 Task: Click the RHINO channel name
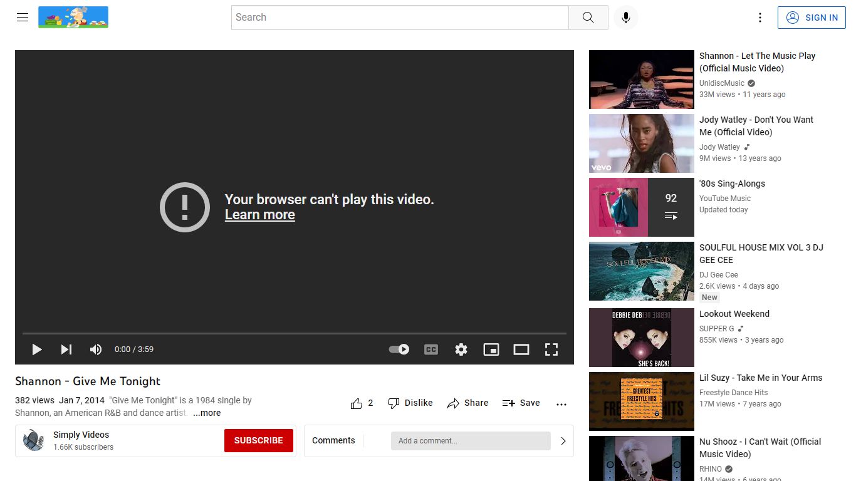pyautogui.click(x=711, y=469)
